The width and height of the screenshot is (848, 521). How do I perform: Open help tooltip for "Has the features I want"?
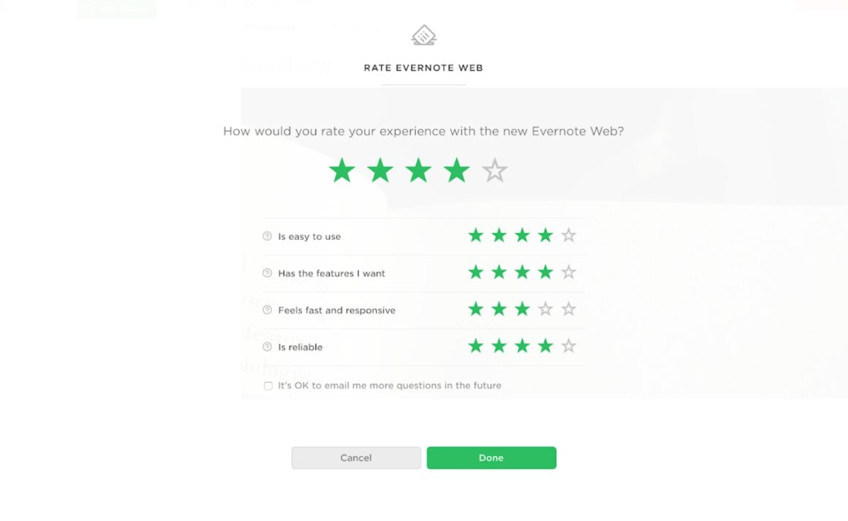click(x=268, y=273)
